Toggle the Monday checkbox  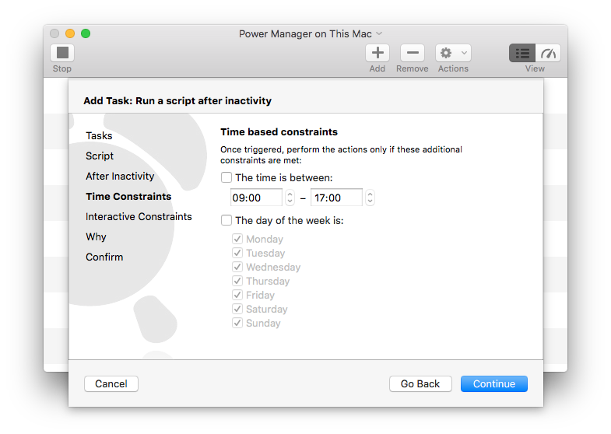(x=237, y=239)
